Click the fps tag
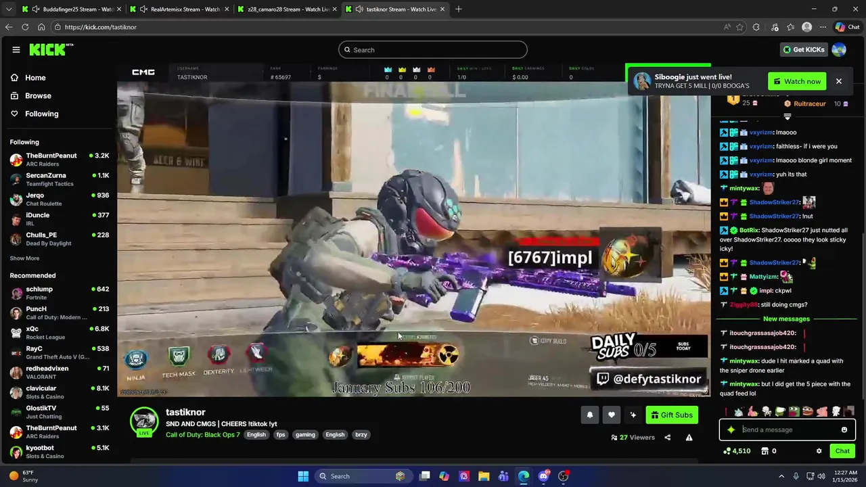 [281, 435]
